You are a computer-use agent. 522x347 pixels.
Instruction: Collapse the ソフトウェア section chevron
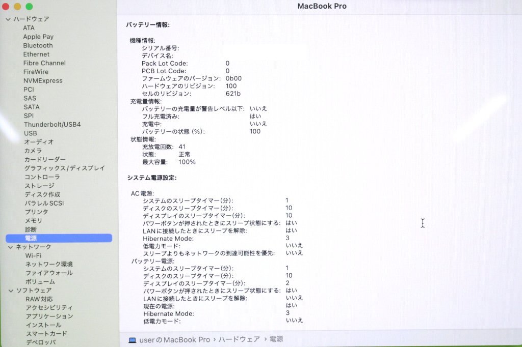click(x=11, y=291)
